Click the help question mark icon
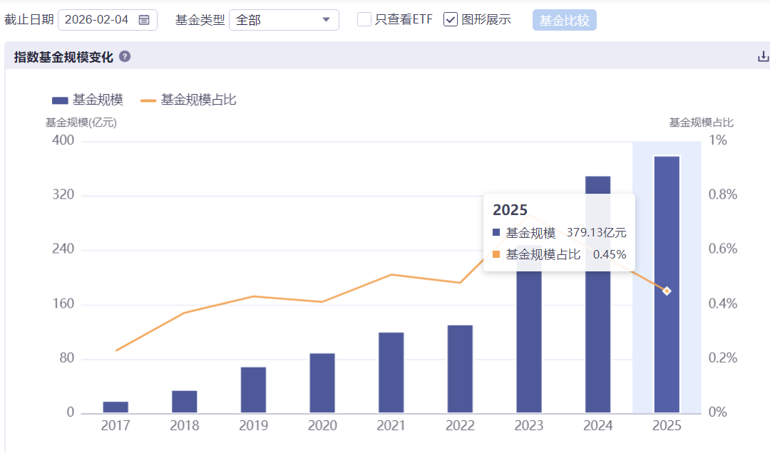This screenshot has width=770, height=453. tap(125, 56)
